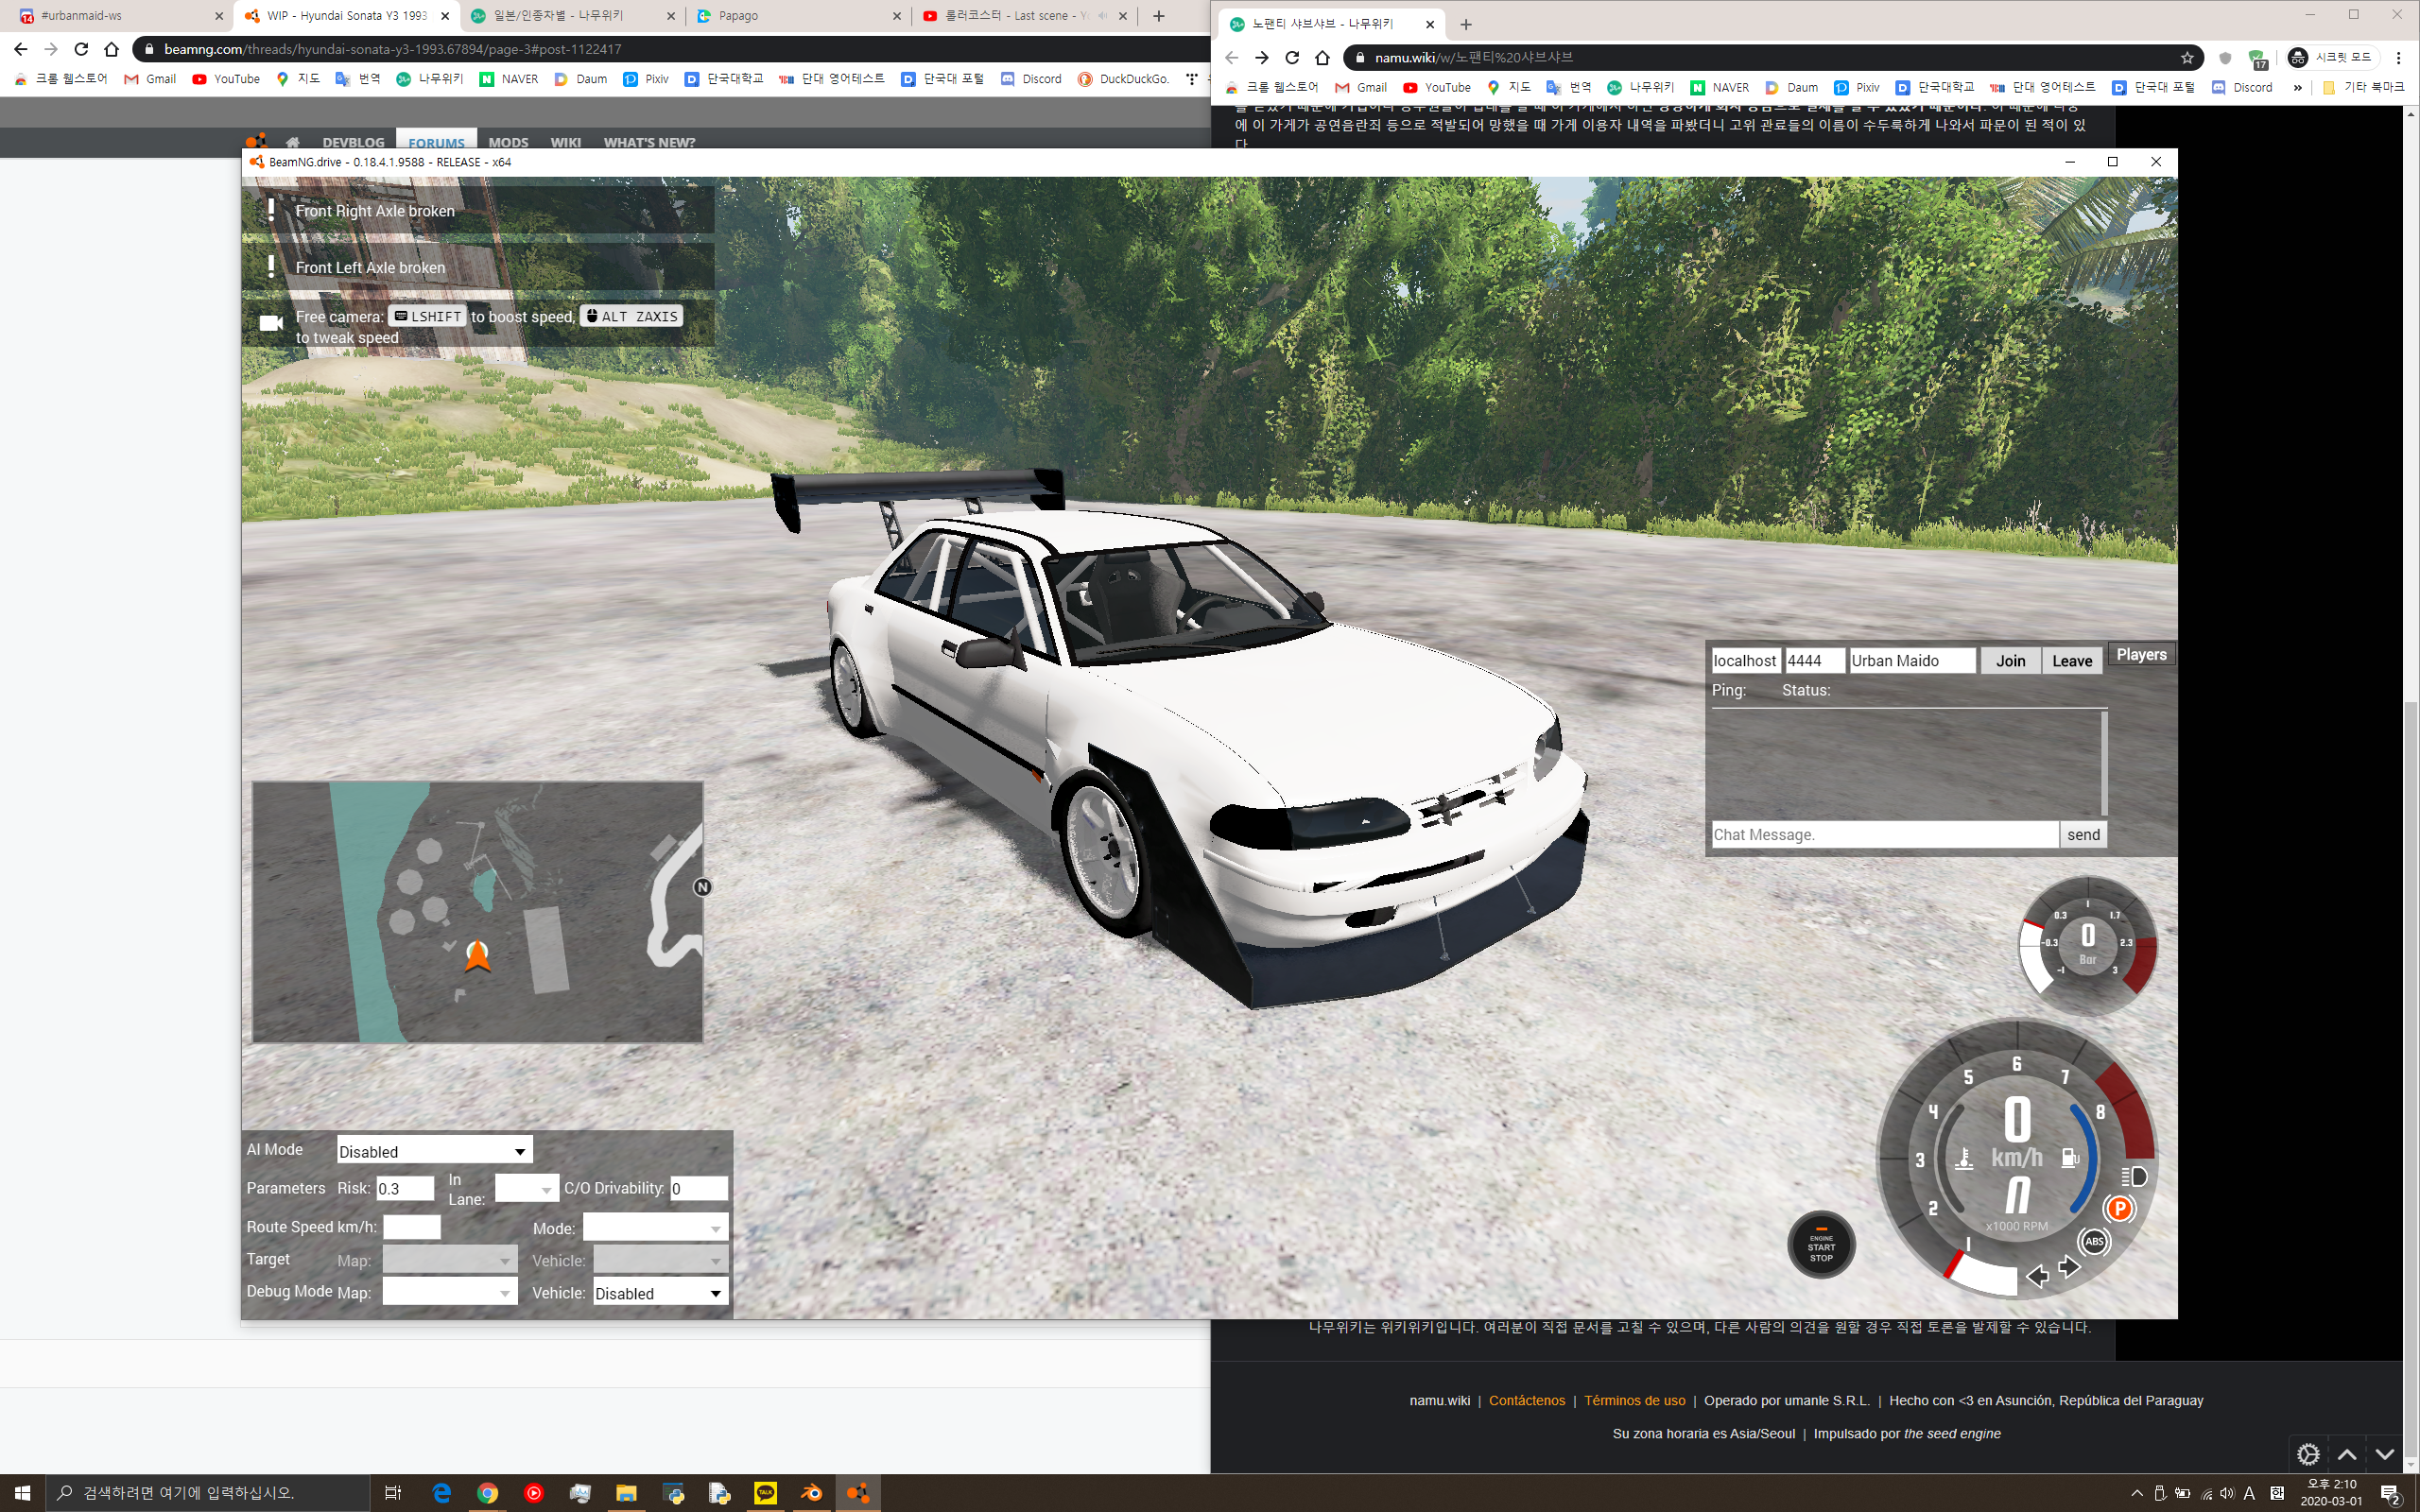This screenshot has width=2420, height=1512.
Task: Expand the AI Mode selector next to Route Speed
Action: coord(655,1228)
